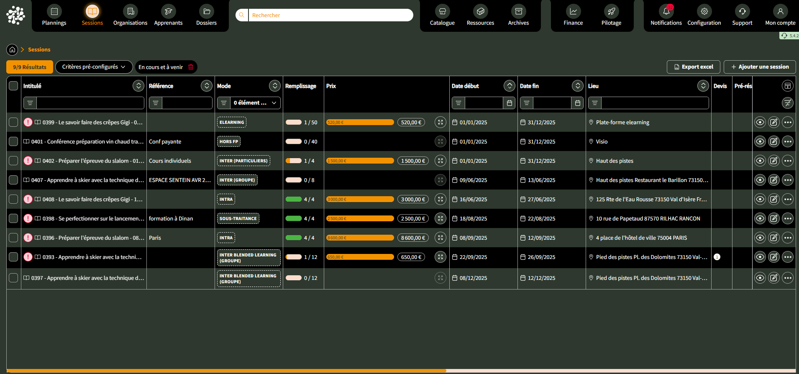Click Ajouter une session button
Image resolution: width=799 pixels, height=374 pixels.
759,67
